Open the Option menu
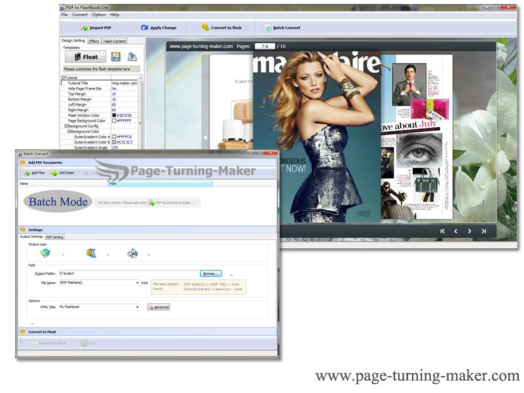This screenshot has height=393, width=524. 99,14
